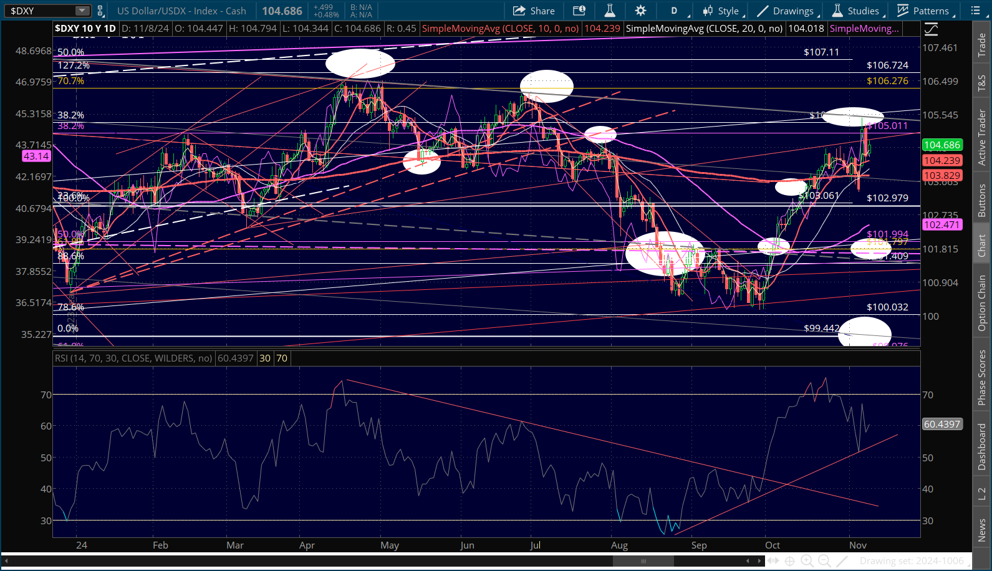Image resolution: width=992 pixels, height=571 pixels.
Task: Open chart settings gear icon
Action: pyautogui.click(x=640, y=11)
